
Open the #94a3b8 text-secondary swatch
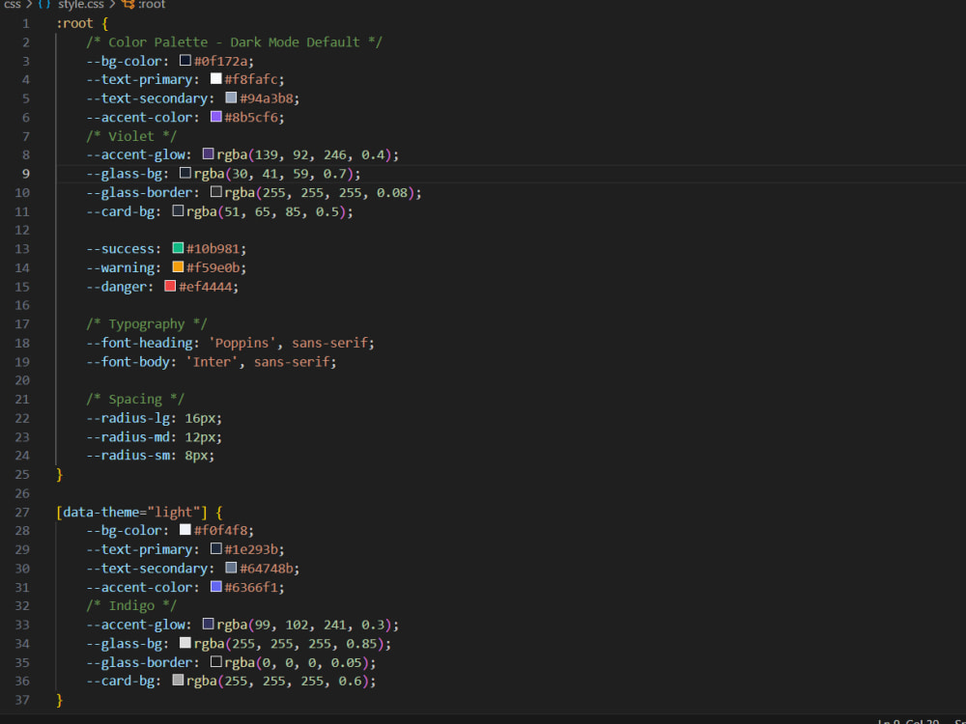coord(231,97)
